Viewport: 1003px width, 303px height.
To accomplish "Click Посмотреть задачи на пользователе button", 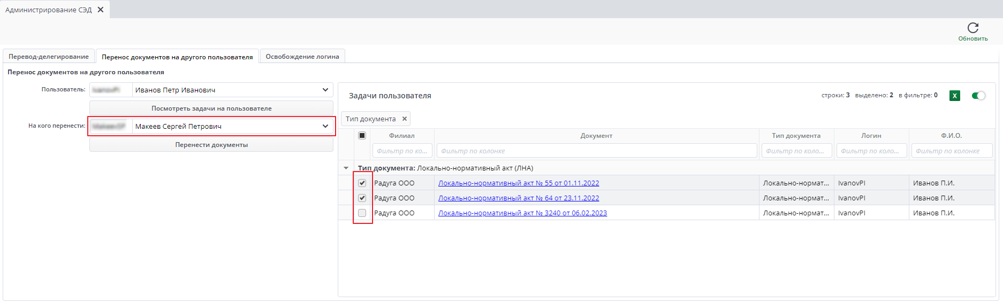I will 211,108.
